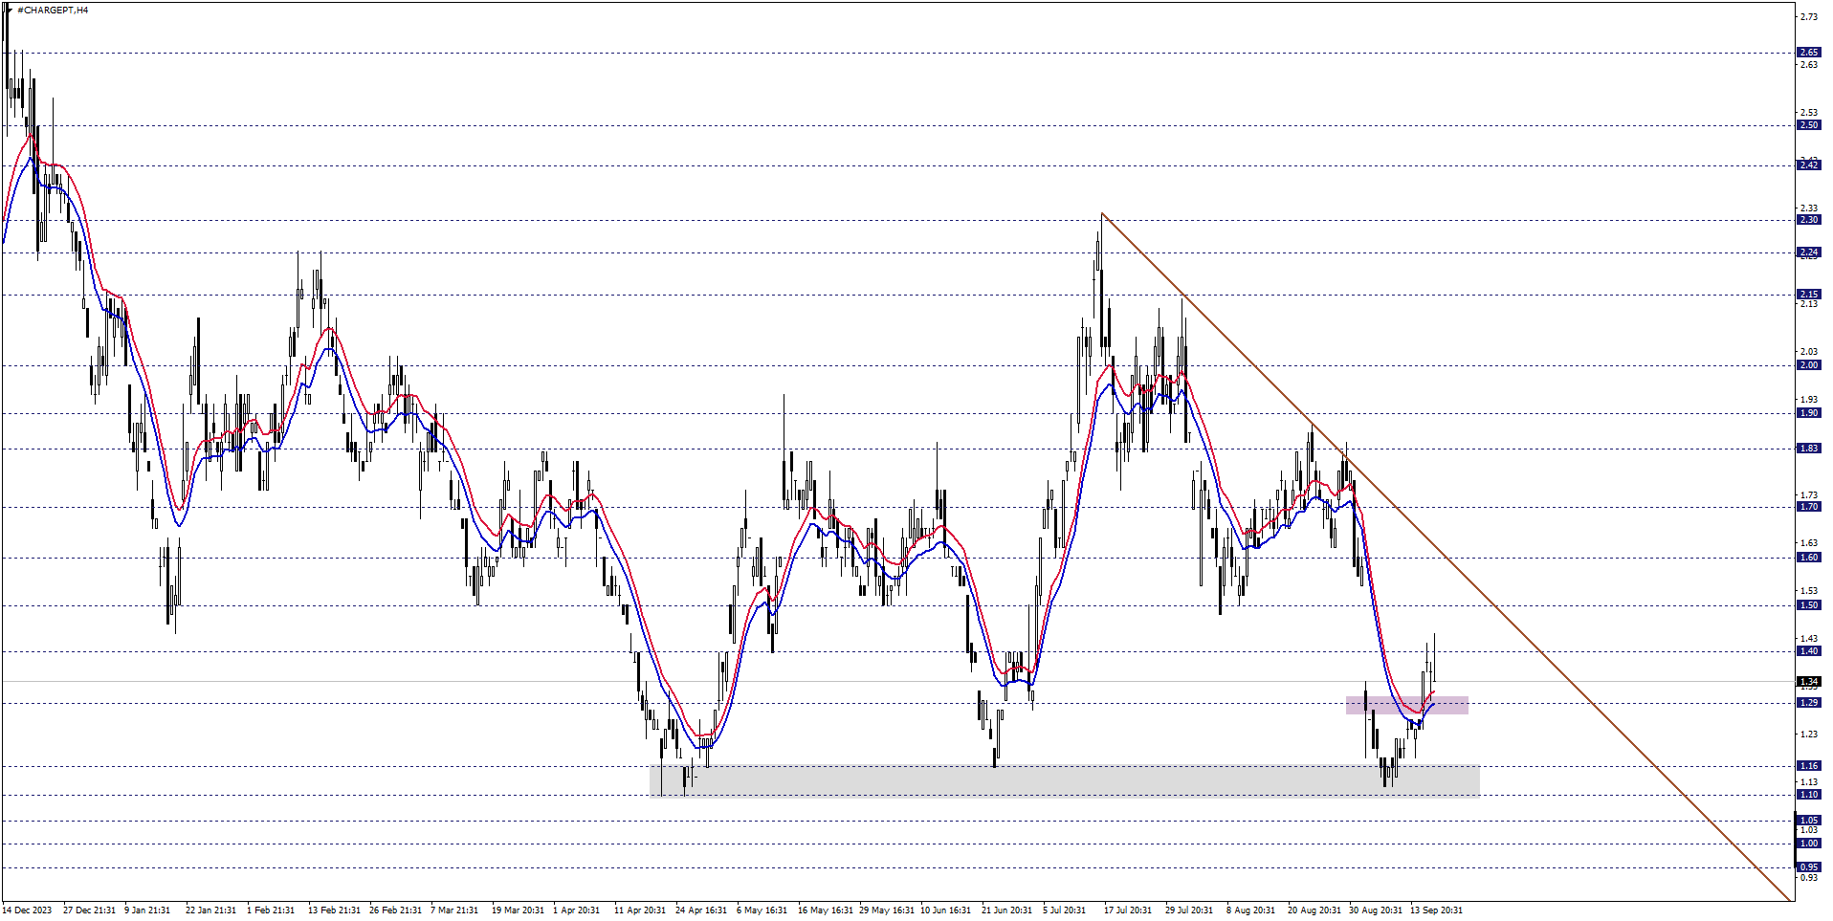Click the 7 Mar 21:31 date label
Viewport: 1833px width, 921px height.
point(454,910)
